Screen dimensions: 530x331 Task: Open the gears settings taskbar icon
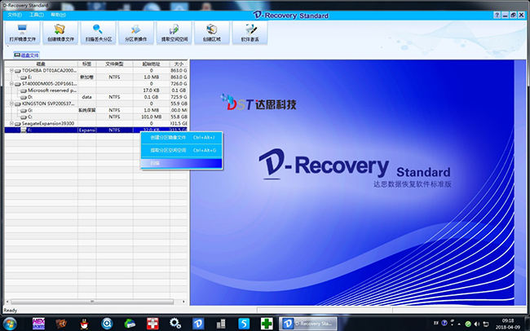tap(175, 324)
